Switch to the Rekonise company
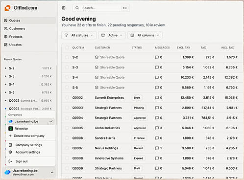This screenshot has width=244, height=180. click(x=31, y=129)
